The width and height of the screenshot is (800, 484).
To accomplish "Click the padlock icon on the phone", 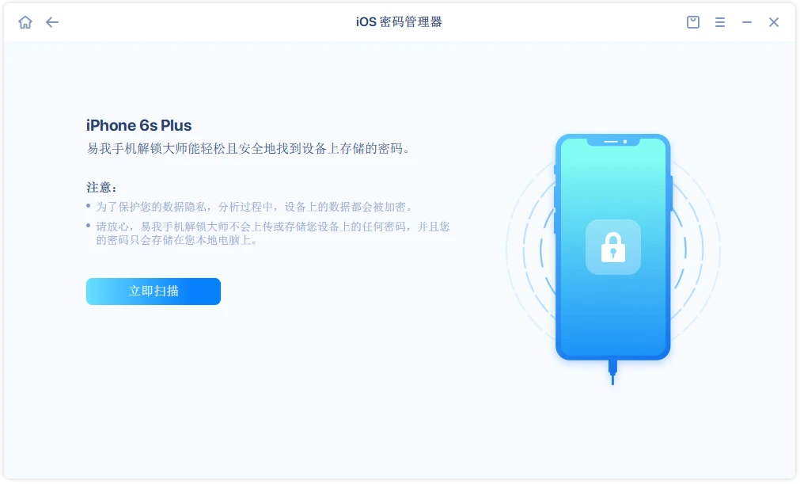I will click(x=612, y=247).
